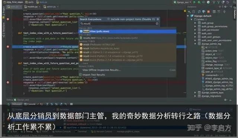Toggle the breakpoint on the highlighted create_question line
This screenshot has height=138, width=238.
(8, 47)
